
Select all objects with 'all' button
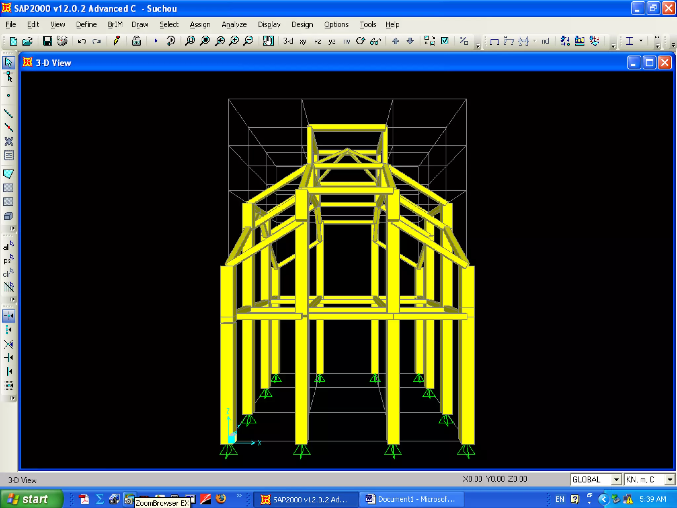point(9,245)
